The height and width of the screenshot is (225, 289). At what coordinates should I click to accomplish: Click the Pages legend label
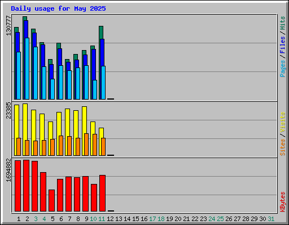click(282, 69)
